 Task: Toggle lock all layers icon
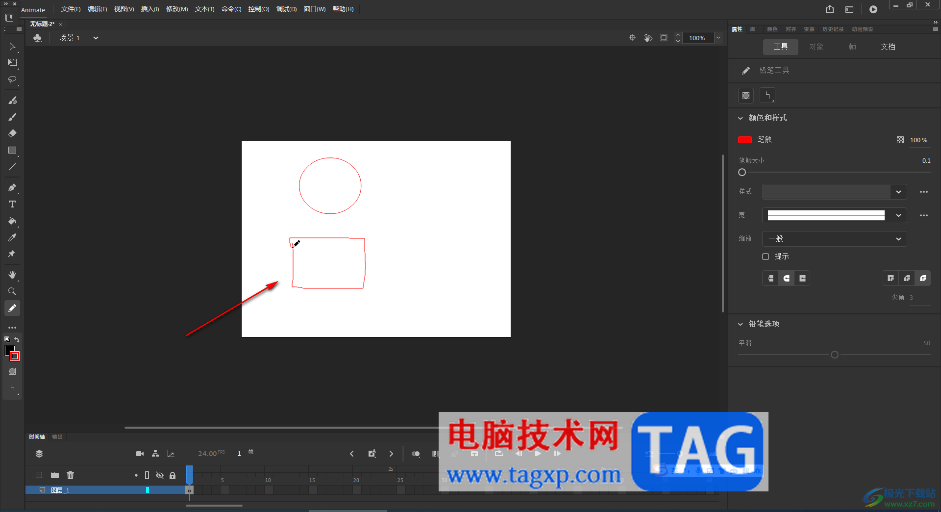coord(173,475)
